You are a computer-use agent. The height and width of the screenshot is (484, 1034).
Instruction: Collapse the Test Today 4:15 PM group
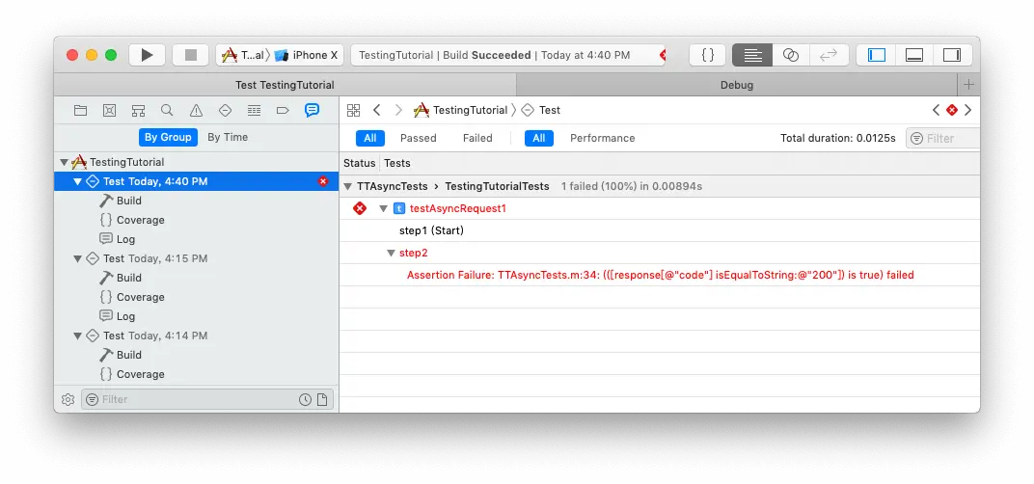point(78,258)
